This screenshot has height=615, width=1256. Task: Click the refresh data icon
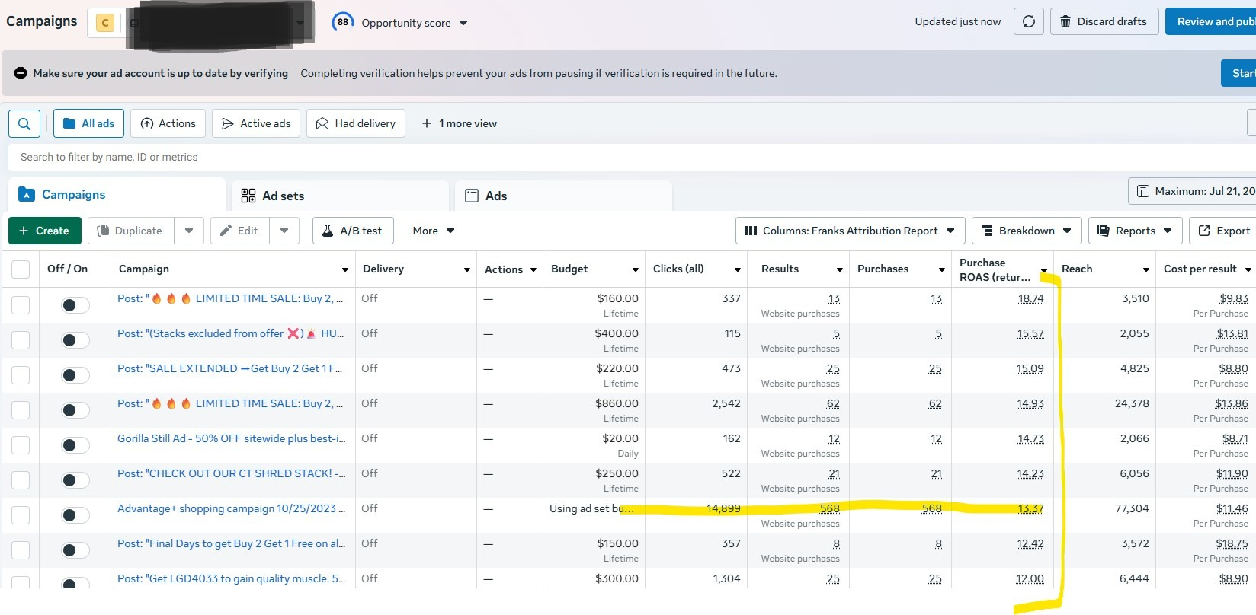[x=1028, y=21]
